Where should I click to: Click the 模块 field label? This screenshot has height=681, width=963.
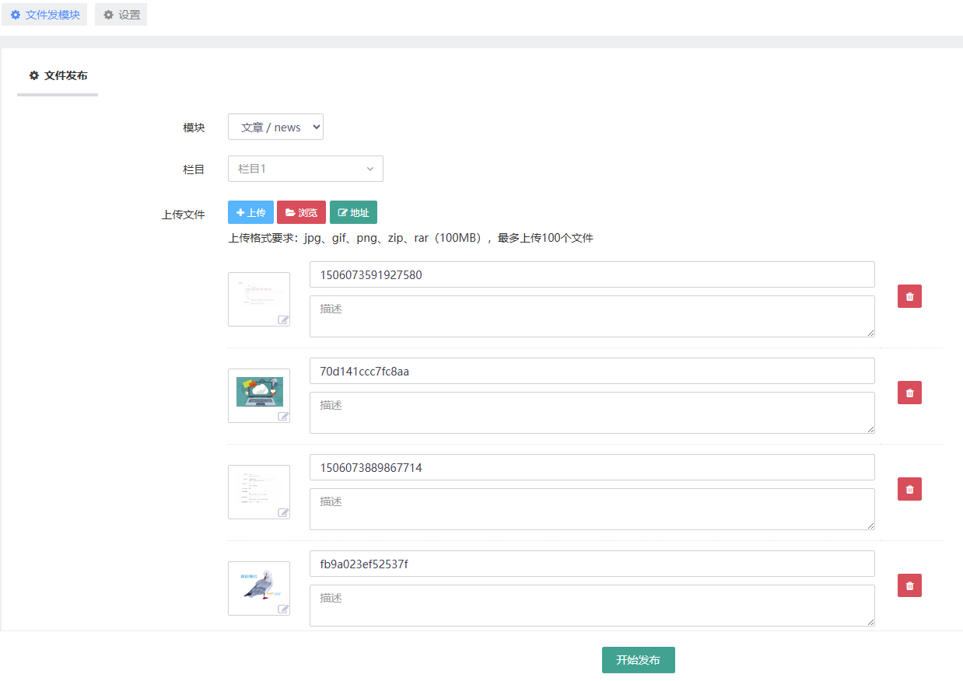[x=194, y=127]
